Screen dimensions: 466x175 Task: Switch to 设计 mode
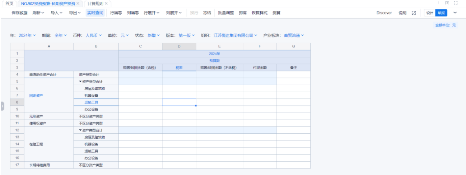pyautogui.click(x=430, y=13)
